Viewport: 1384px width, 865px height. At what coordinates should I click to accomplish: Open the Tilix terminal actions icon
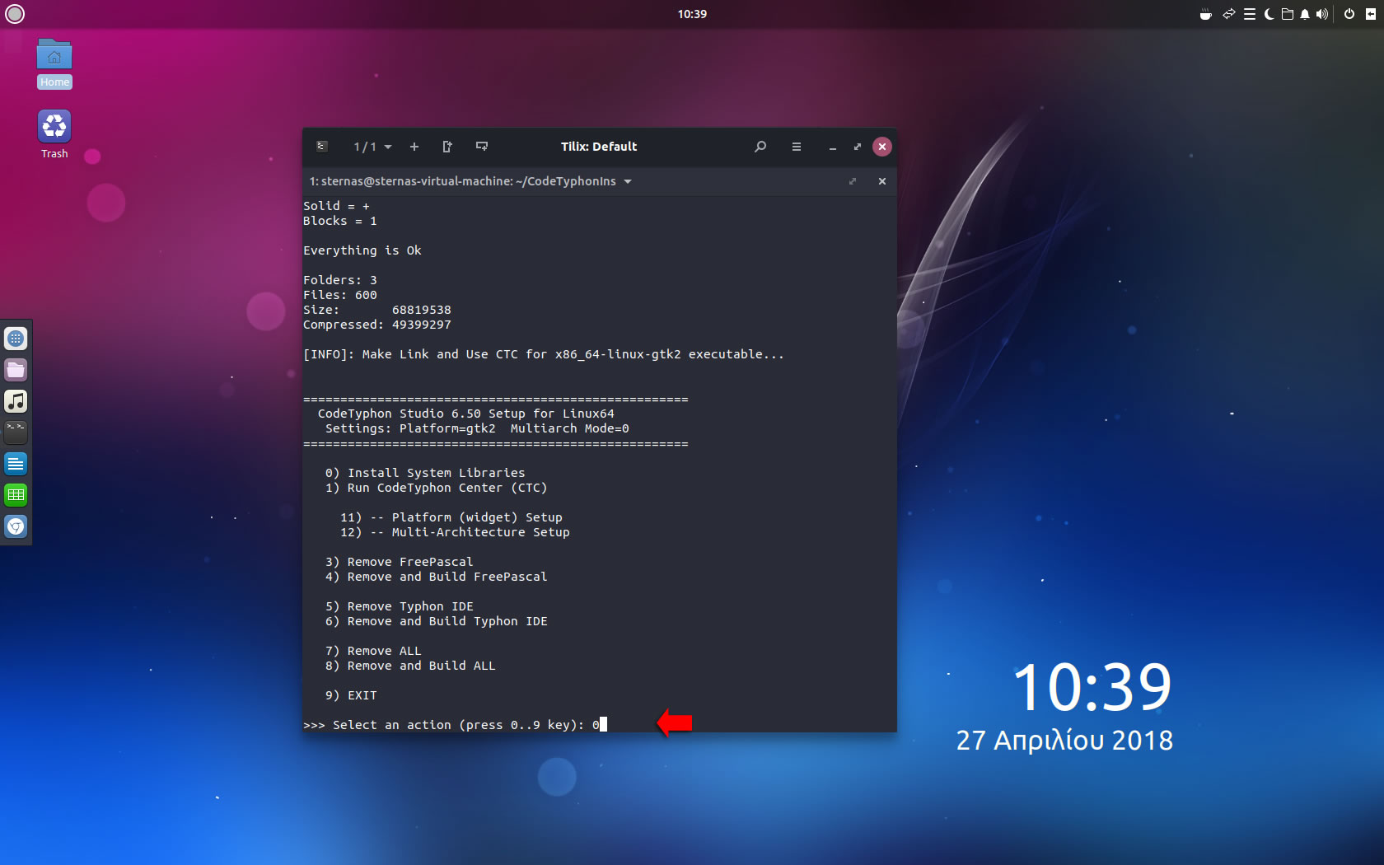pos(322,147)
